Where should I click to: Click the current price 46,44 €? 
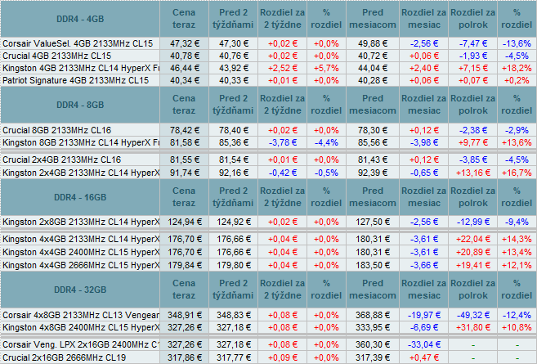(185, 68)
